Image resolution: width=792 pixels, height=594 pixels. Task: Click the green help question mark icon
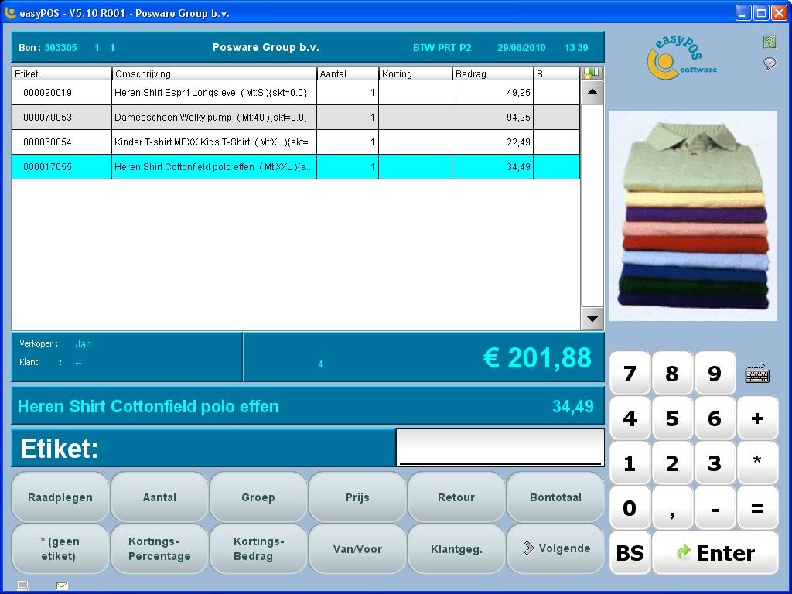pyautogui.click(x=770, y=42)
